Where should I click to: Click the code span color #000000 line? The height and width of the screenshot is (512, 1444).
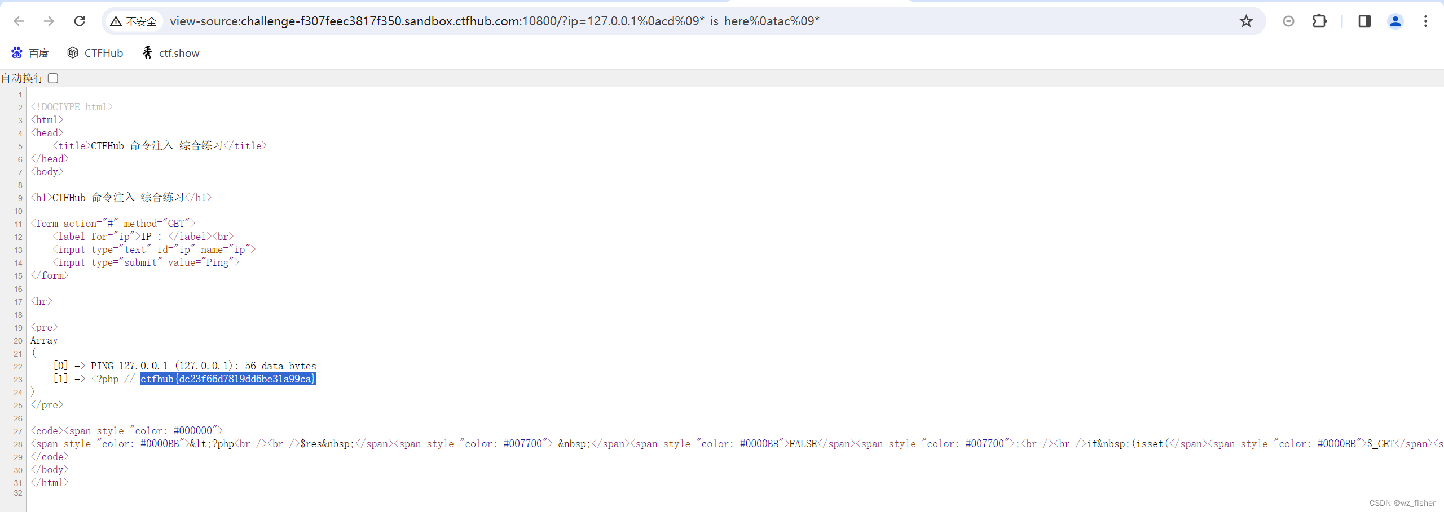pos(127,431)
